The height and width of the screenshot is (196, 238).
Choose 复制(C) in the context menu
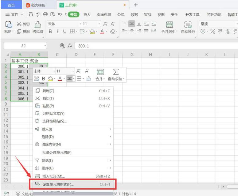(x=73, y=91)
